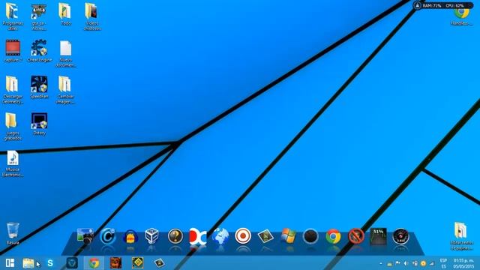Click the blue globe icon in the dock
Screen dimensions: 480x270
(220, 236)
